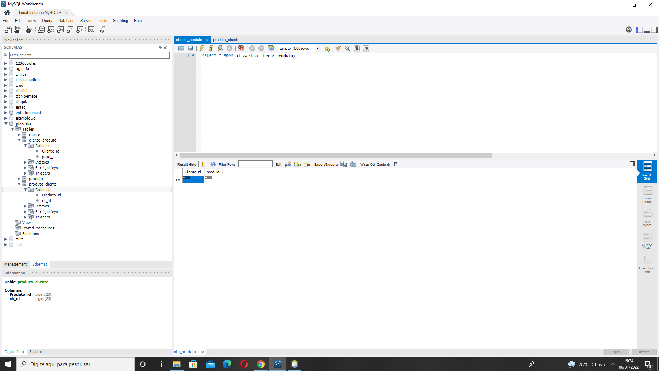The image size is (659, 371).
Task: Create new table toolbar icon
Action: coord(51,30)
